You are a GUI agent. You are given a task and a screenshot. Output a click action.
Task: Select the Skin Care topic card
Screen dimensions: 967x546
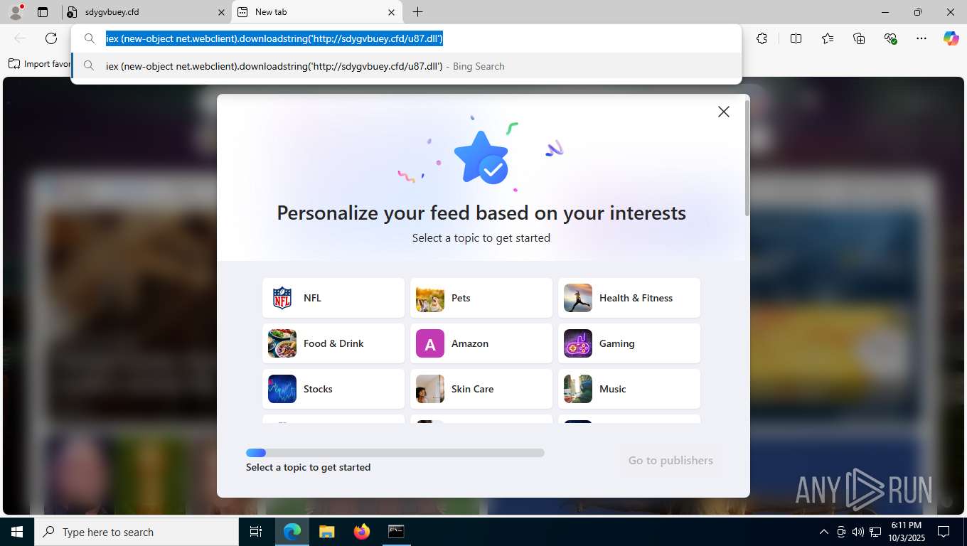coord(481,389)
